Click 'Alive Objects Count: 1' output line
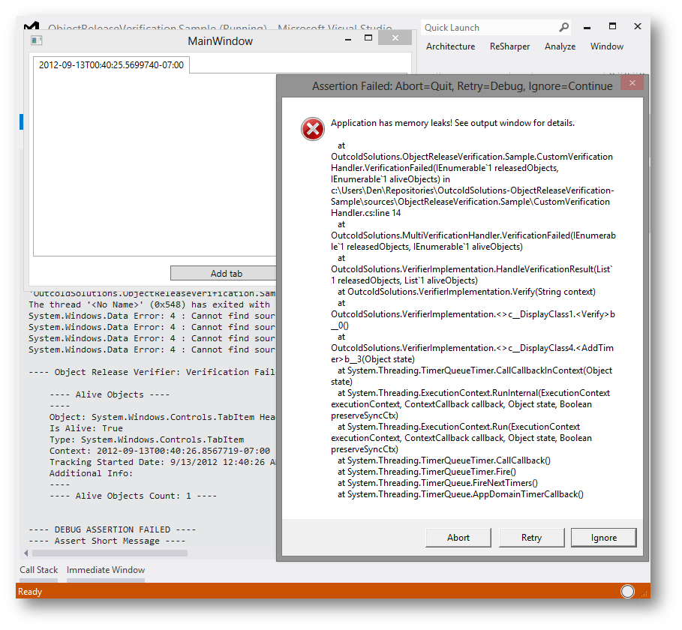Image resolution: width=682 pixels, height=630 pixels. 133,496
